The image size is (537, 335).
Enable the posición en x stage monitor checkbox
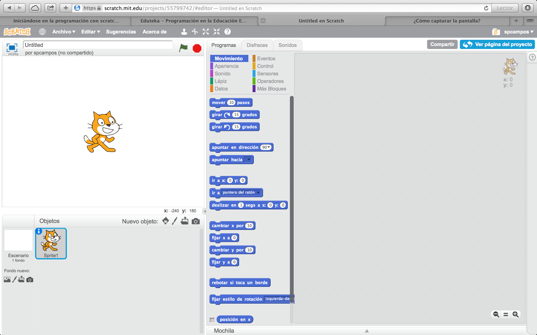tap(212, 319)
